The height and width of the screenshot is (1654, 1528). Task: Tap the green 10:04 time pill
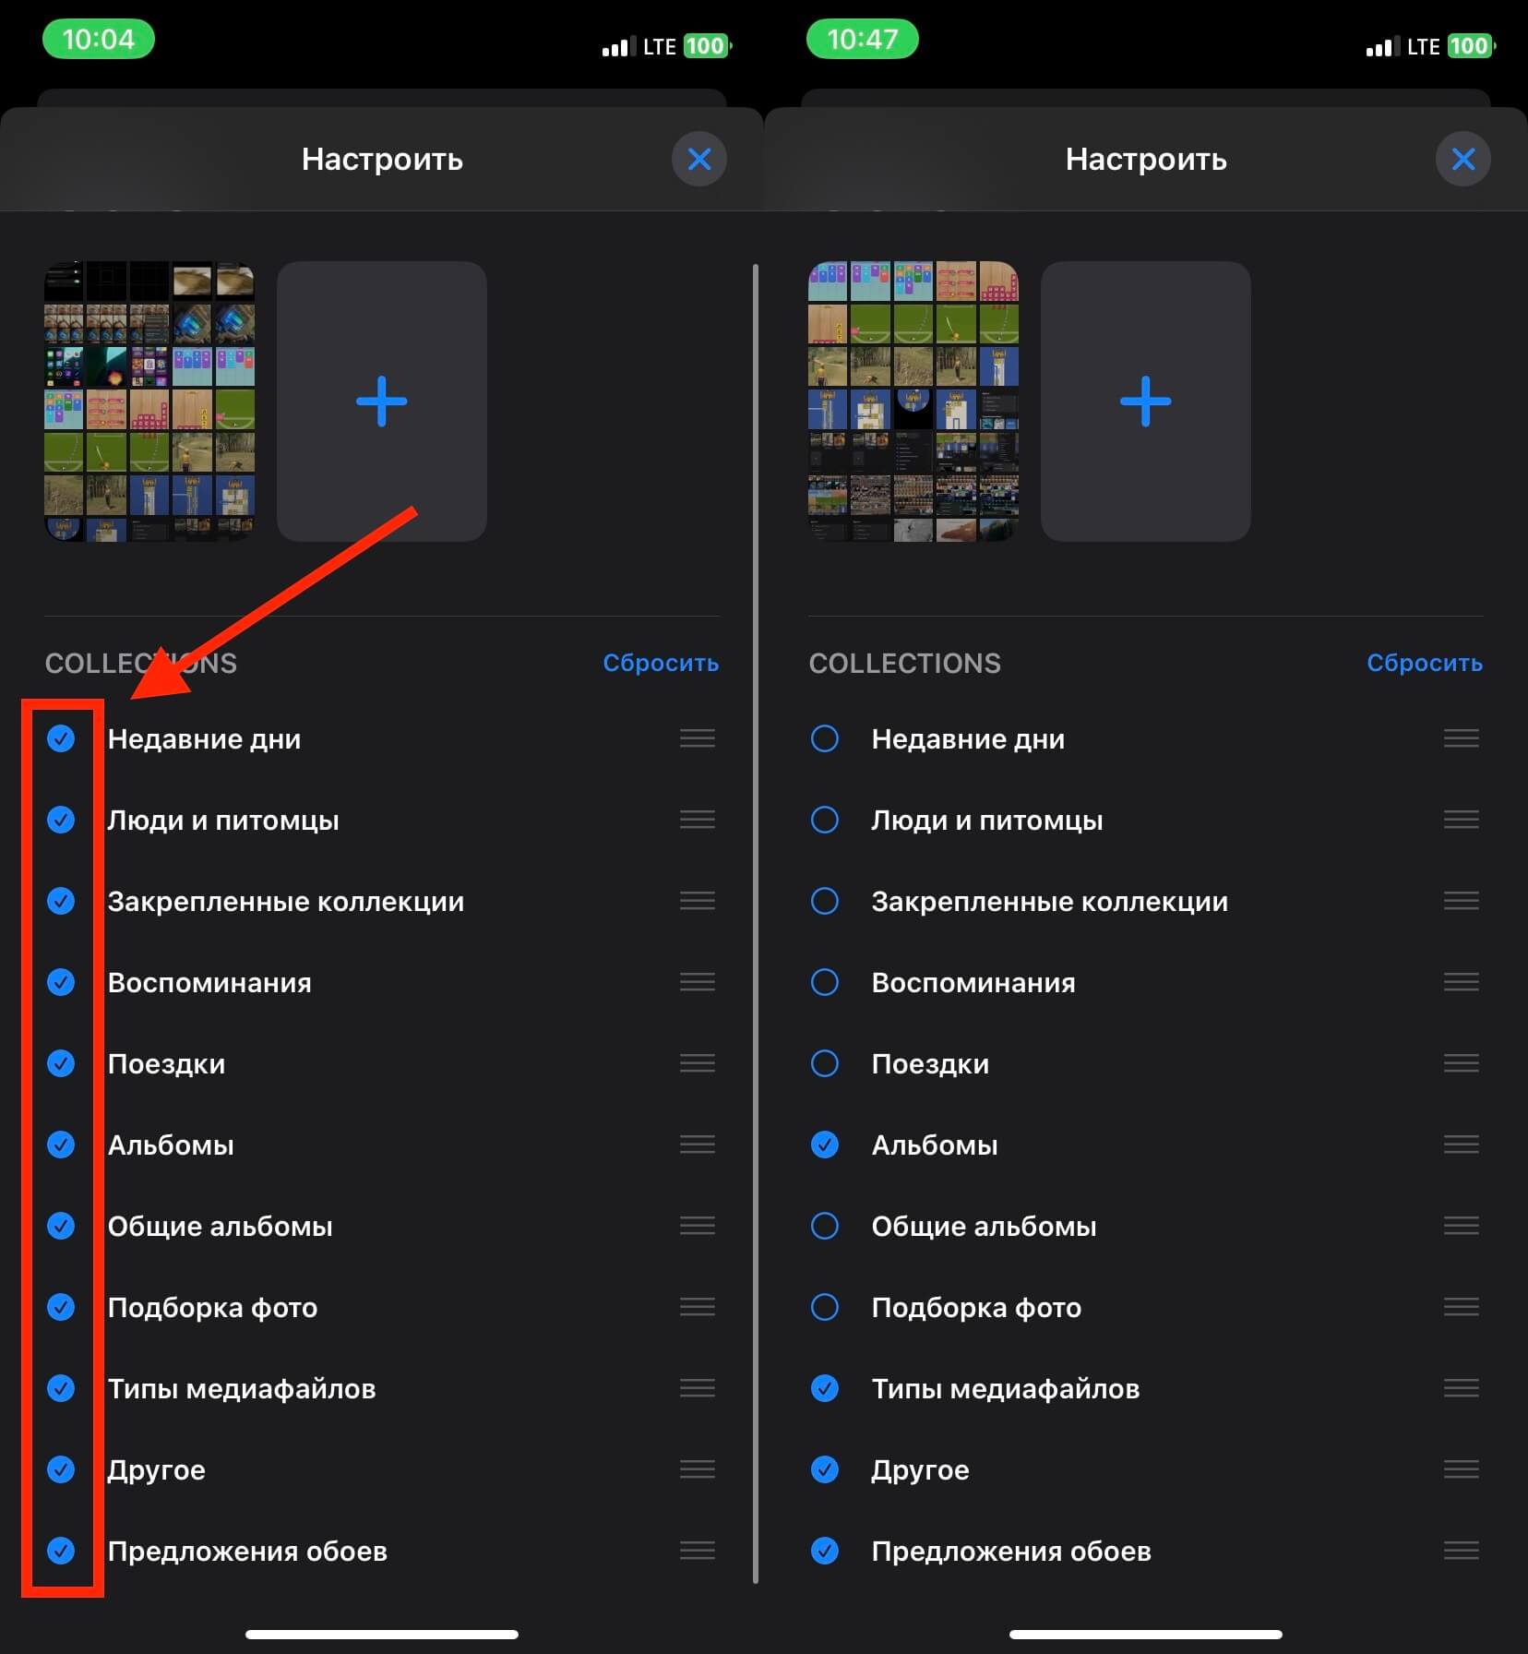(x=99, y=40)
